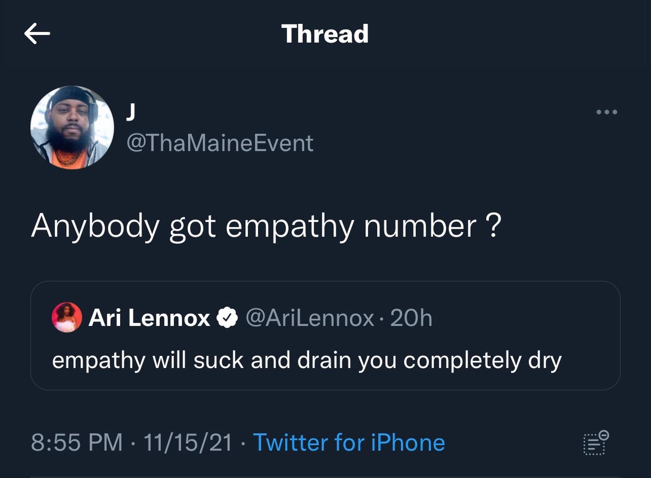Click the 'Ari Lennox' name in quoted tweet
The height and width of the screenshot is (478, 651).
[149, 318]
